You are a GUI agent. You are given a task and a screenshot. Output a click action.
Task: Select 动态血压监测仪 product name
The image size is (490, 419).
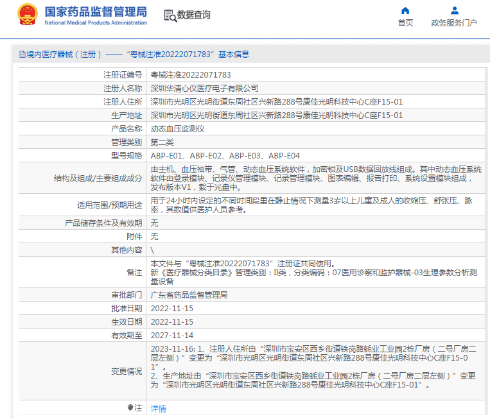pos(177,128)
